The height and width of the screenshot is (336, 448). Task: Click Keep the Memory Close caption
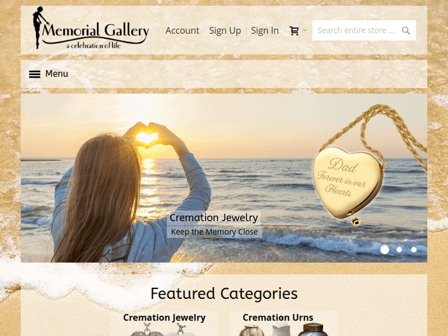(x=214, y=232)
